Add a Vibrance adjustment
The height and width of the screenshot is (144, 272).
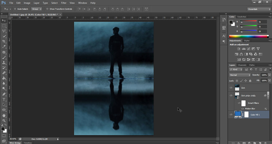(x=258, y=49)
